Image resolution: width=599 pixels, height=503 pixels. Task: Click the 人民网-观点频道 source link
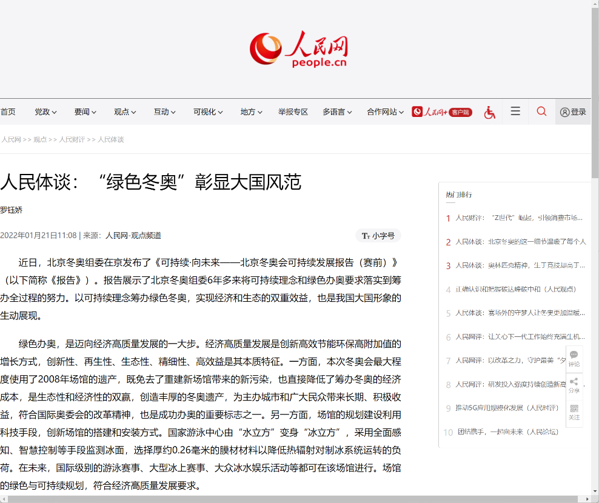click(x=133, y=236)
